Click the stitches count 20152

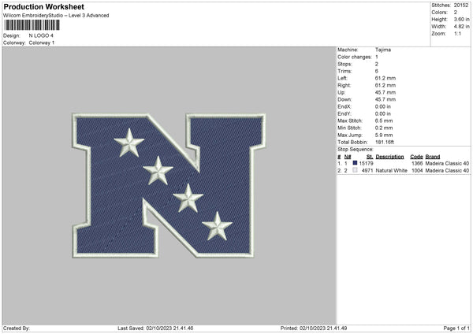pos(461,6)
